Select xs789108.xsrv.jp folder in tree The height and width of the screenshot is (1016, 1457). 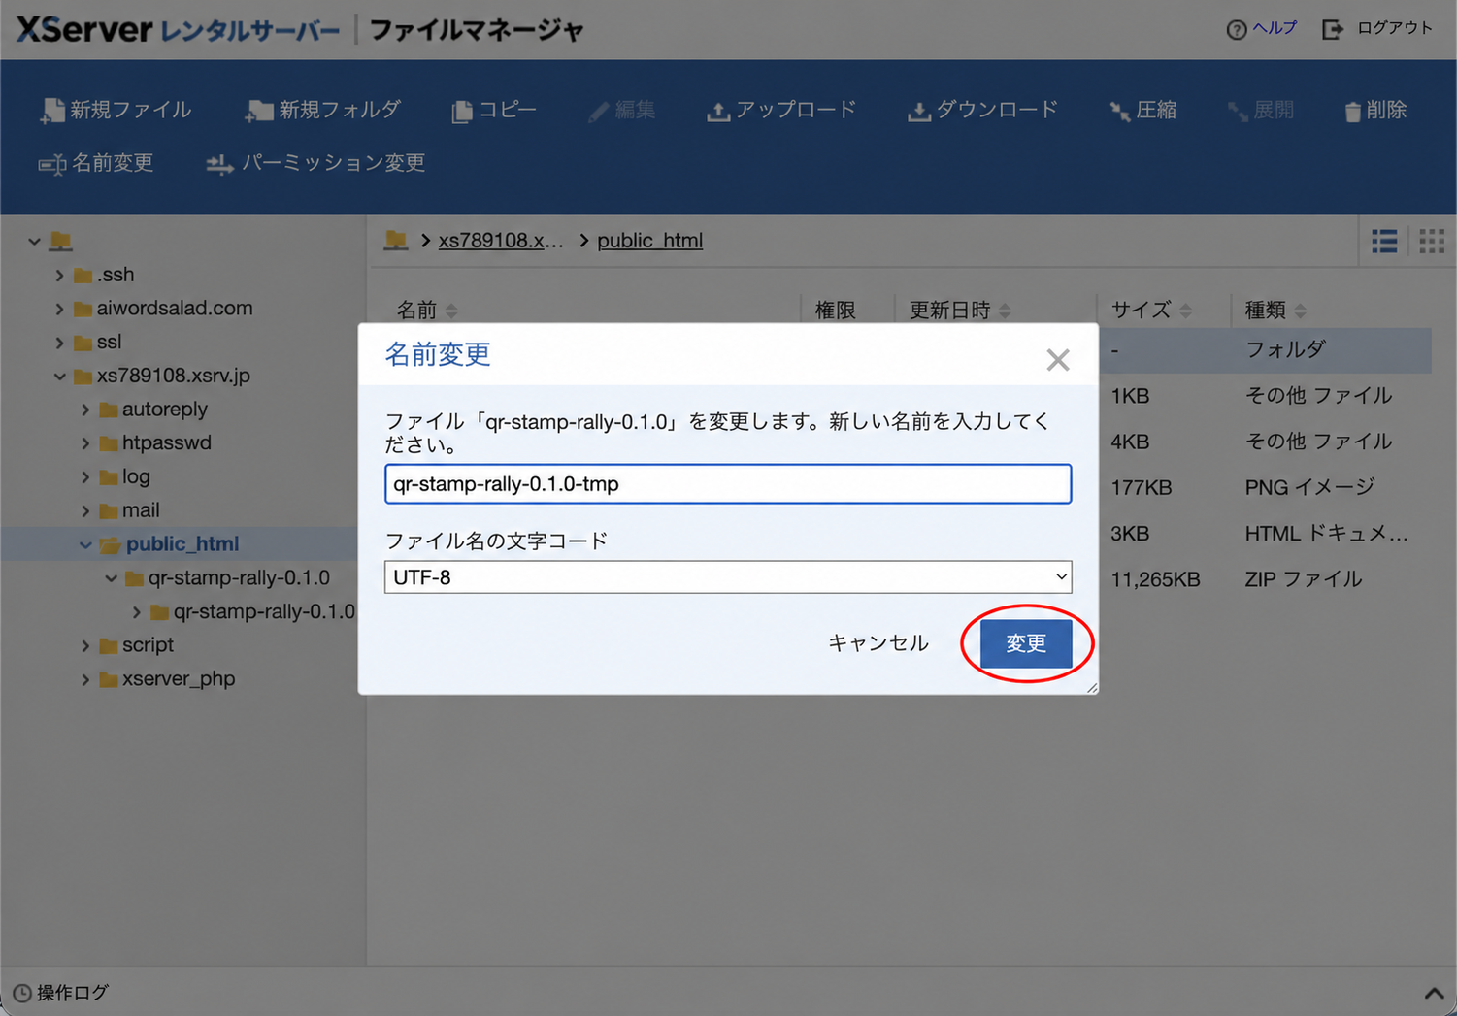(162, 375)
